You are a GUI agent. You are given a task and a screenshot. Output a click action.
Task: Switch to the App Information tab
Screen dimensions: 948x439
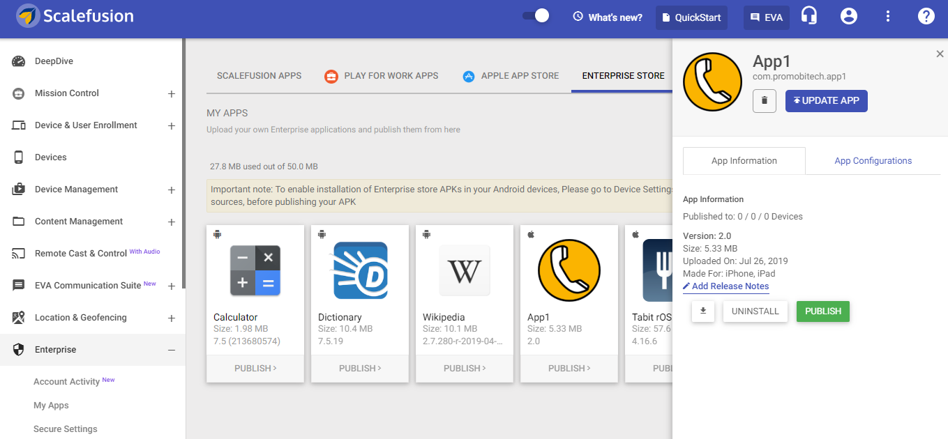point(744,161)
